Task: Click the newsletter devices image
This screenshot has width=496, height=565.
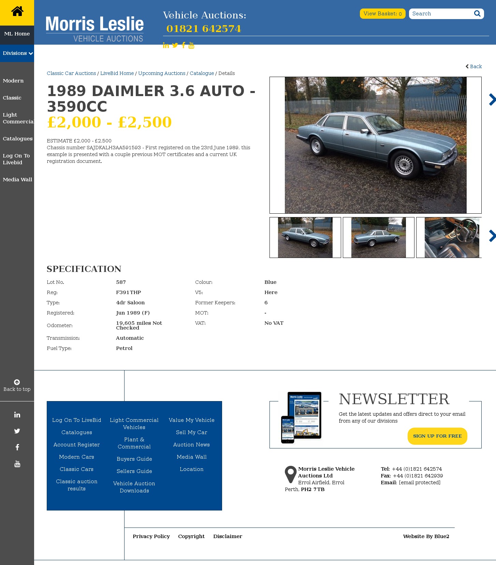Action: 301,417
